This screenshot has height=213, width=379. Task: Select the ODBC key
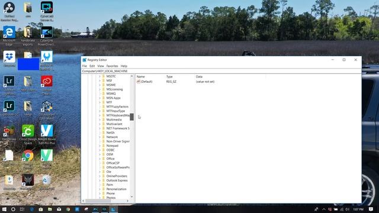pos(111,150)
